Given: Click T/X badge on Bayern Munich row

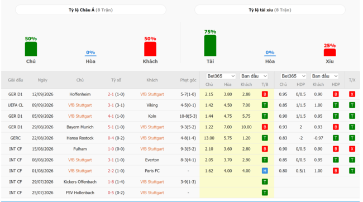Looking at the screenshot, I should click(352, 127).
